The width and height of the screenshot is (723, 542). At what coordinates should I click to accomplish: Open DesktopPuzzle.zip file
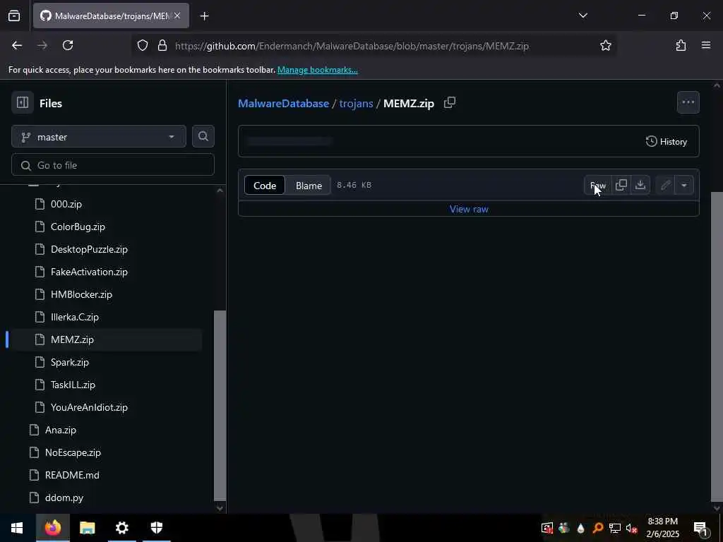89,249
